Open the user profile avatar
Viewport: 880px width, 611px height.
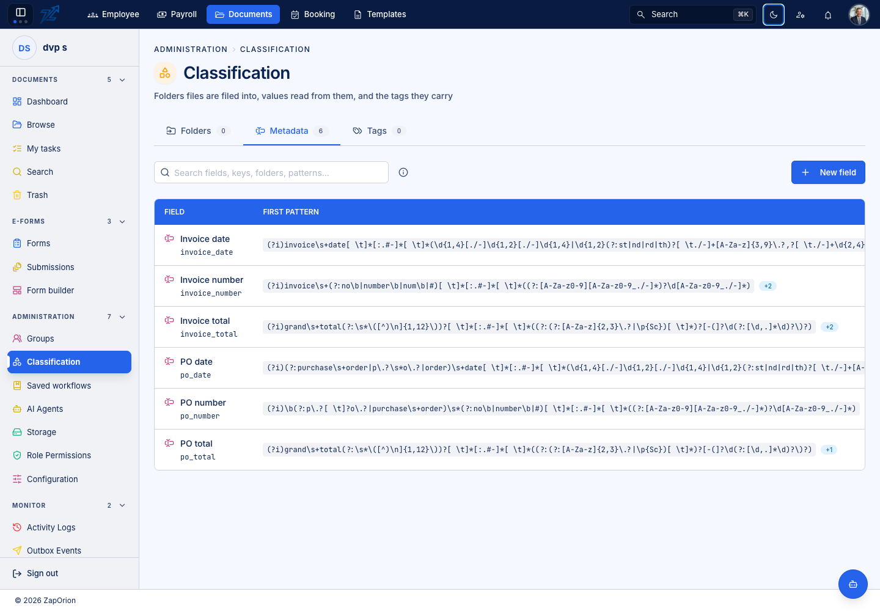pos(859,15)
